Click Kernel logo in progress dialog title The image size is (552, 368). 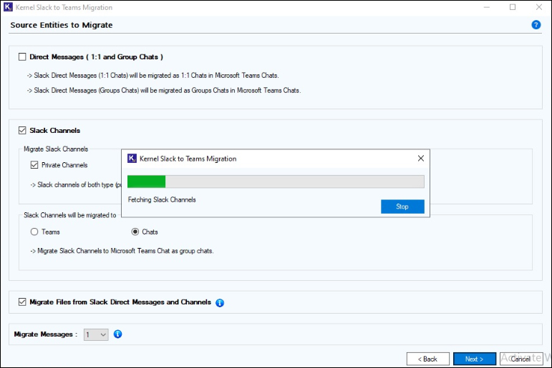tap(132, 159)
